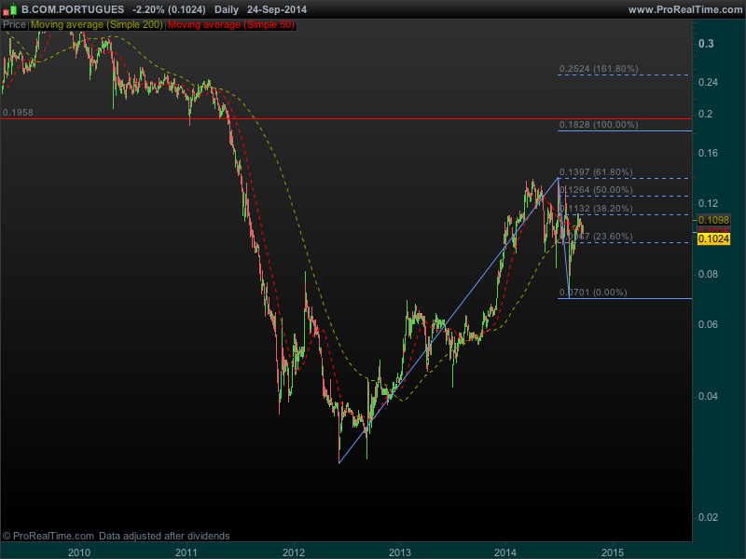Click the yellow 0.1024 current price tag
Viewport: 746px width, 559px height.
point(713,239)
